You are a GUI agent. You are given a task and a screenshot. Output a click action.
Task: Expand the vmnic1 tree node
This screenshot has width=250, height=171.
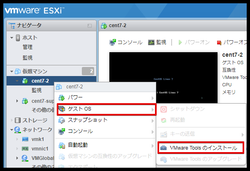click(17, 148)
